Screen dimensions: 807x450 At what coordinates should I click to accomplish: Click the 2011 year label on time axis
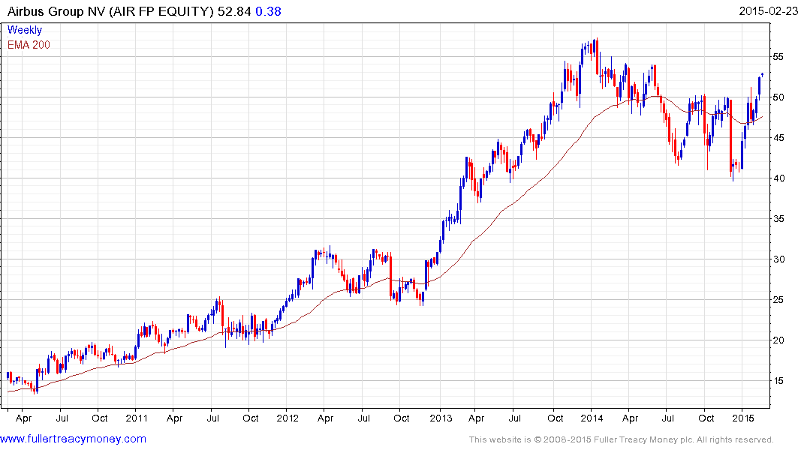[x=137, y=418]
